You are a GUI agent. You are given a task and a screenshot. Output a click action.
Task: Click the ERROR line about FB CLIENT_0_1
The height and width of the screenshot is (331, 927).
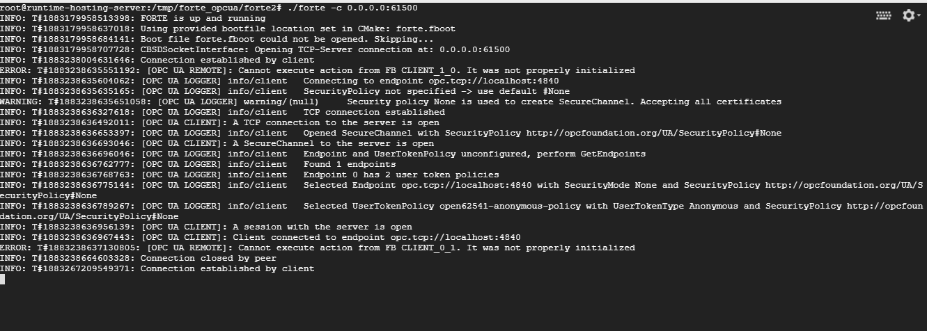click(318, 248)
